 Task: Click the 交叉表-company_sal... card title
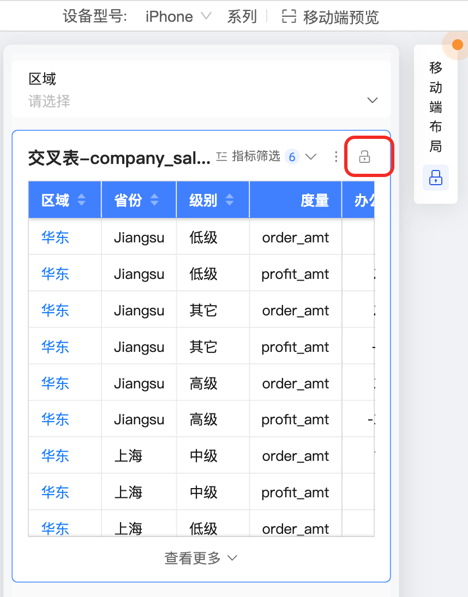pos(119,157)
